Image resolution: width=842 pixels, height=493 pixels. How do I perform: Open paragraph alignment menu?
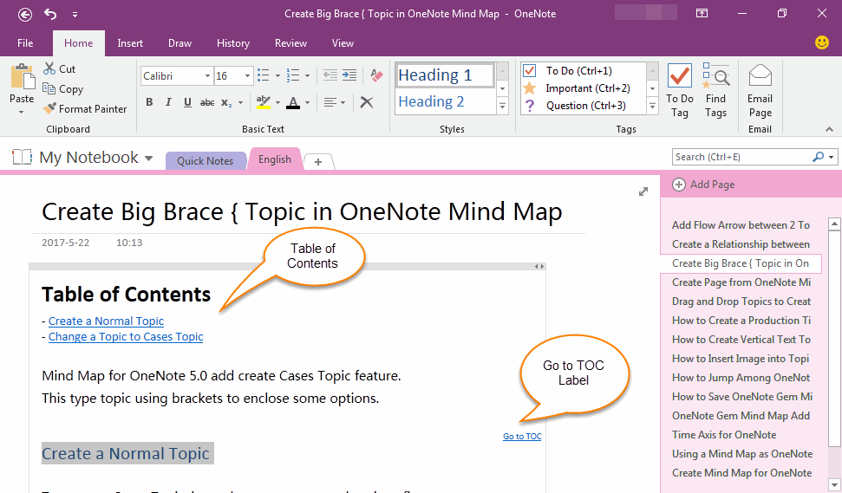click(335, 102)
